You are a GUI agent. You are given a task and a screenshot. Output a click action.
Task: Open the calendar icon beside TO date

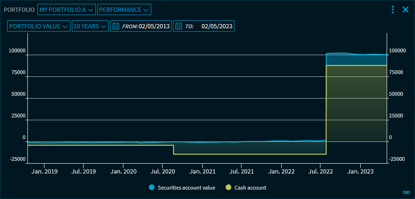[179, 26]
